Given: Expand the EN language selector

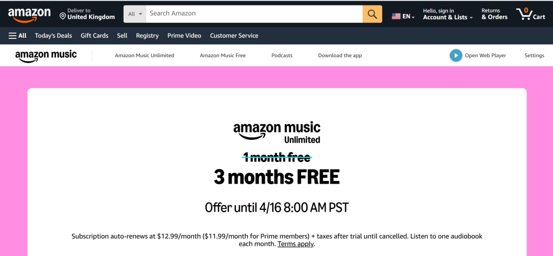Looking at the screenshot, I should tap(409, 17).
